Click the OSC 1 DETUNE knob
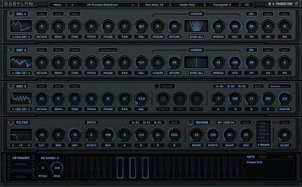302x187 pixels. tap(174, 26)
